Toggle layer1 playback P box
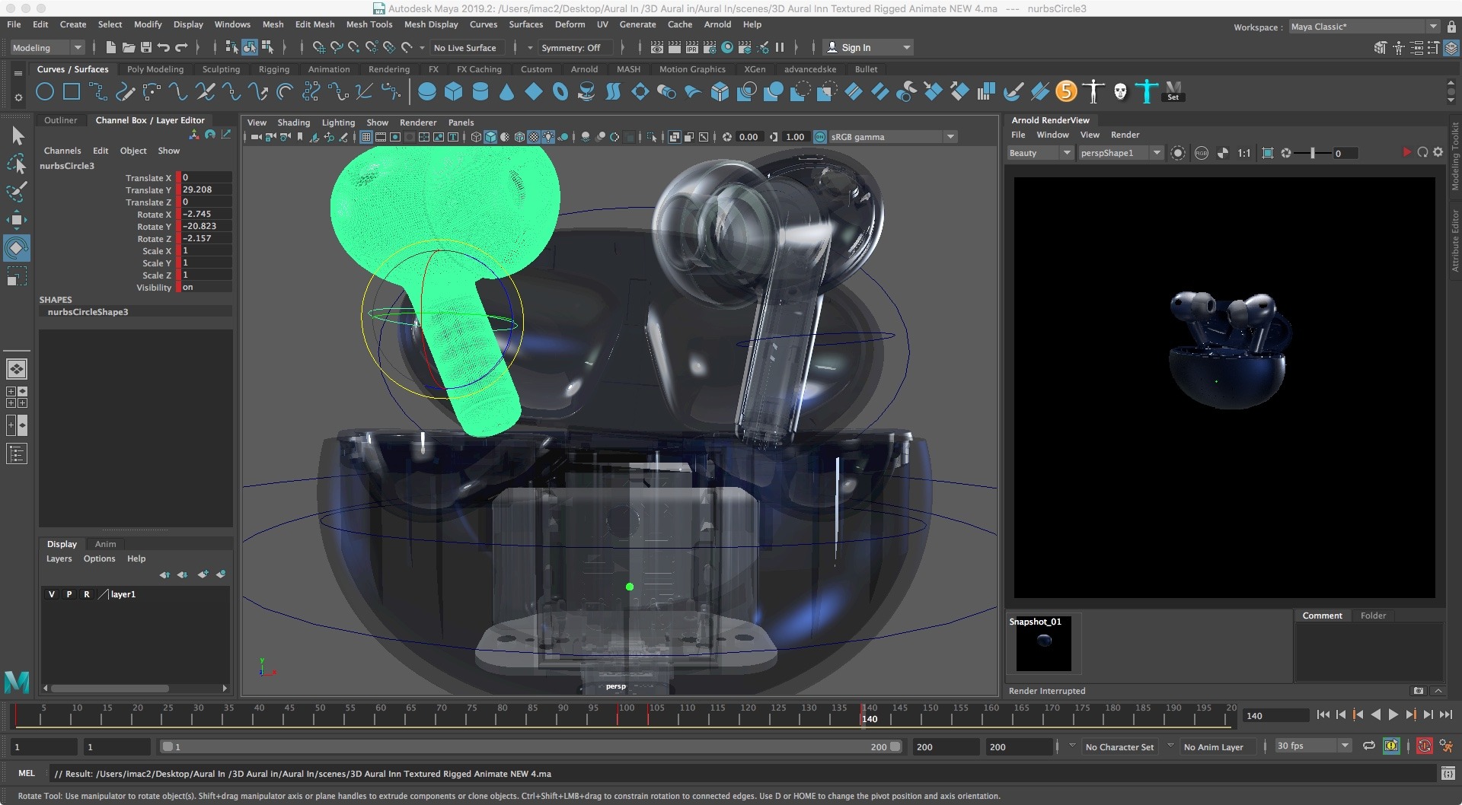1462x805 pixels. (69, 594)
